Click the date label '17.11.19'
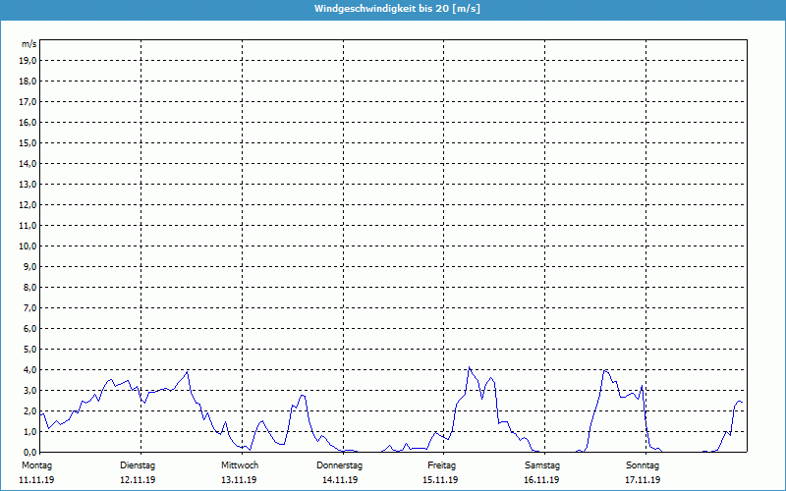 pyautogui.click(x=643, y=480)
